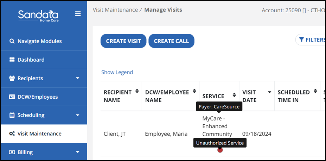Sort by the Visit Date column arrow
326x161 pixels.
(x=269, y=92)
